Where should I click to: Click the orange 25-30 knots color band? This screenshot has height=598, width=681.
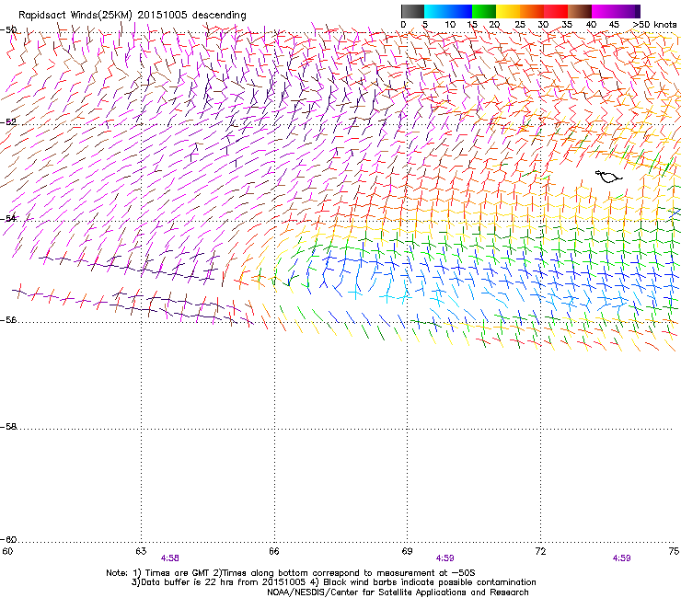point(532,11)
